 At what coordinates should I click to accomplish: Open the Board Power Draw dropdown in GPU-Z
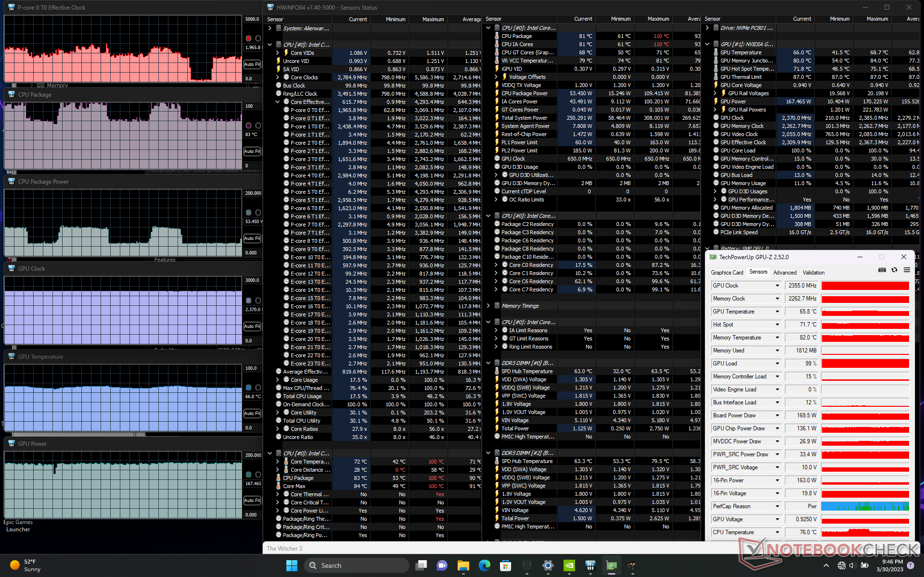tap(777, 415)
